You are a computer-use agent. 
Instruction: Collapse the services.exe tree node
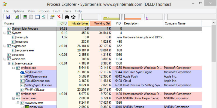coord(9,63)
